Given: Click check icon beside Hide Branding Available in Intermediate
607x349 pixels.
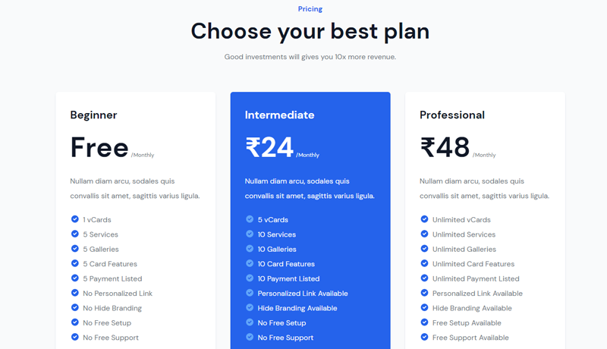Looking at the screenshot, I should [250, 307].
